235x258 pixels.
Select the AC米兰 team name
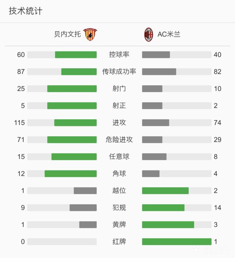click(x=169, y=34)
